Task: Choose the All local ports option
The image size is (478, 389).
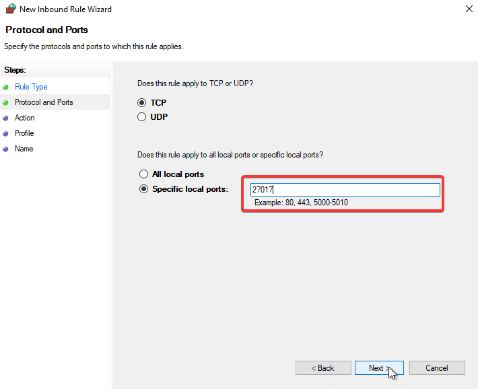Action: point(143,174)
